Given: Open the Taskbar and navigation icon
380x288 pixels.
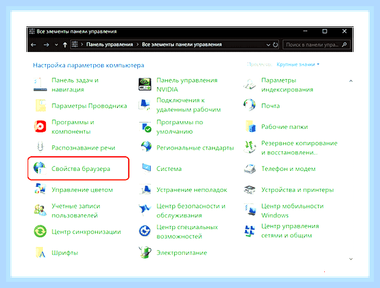Looking at the screenshot, I should (40, 85).
